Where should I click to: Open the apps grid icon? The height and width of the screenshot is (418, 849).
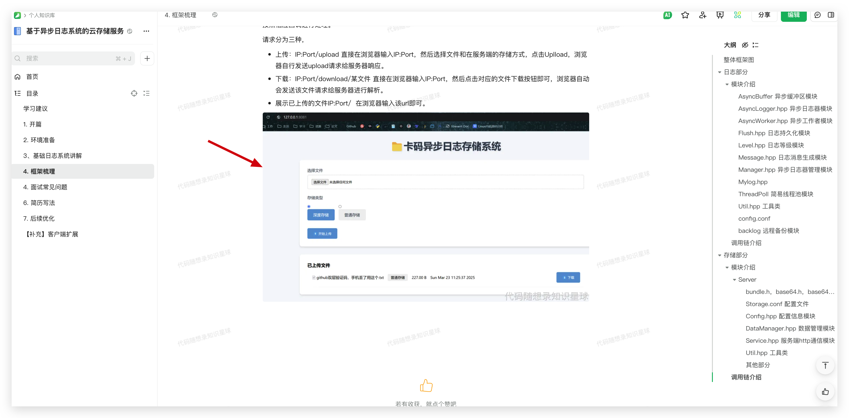pos(737,15)
